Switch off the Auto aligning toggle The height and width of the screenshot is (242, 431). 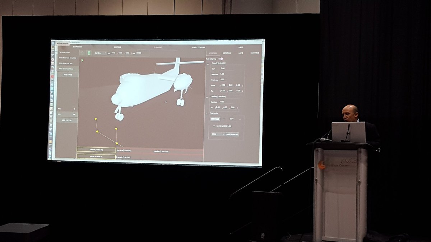[221, 58]
